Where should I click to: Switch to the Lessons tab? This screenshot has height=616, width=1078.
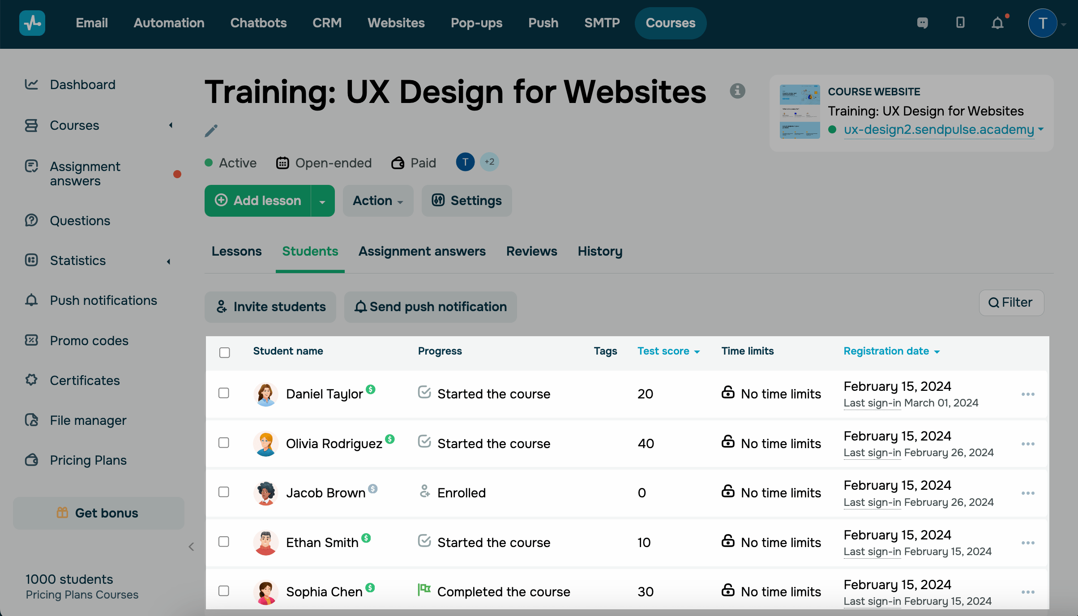(x=236, y=251)
